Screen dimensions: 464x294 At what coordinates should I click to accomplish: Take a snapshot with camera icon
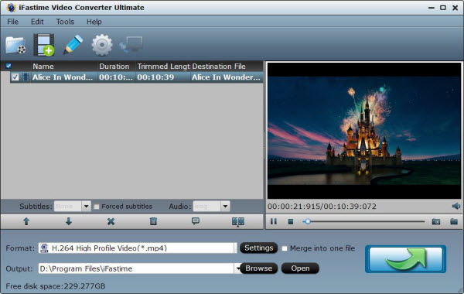pos(436,221)
